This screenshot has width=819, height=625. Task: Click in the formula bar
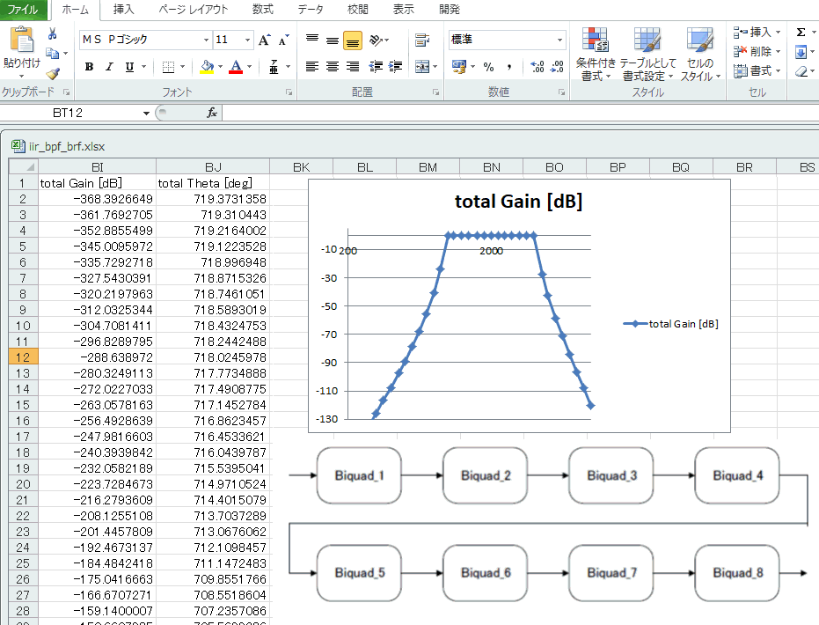[x=520, y=113]
